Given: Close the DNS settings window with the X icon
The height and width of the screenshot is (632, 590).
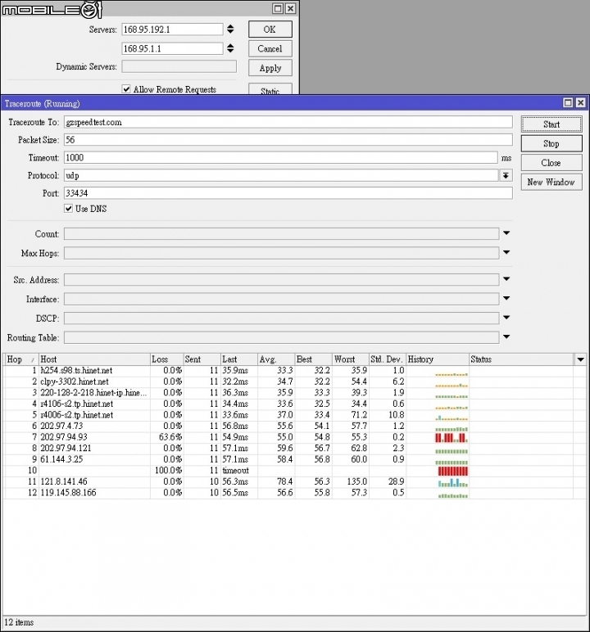Looking at the screenshot, I should point(291,8).
